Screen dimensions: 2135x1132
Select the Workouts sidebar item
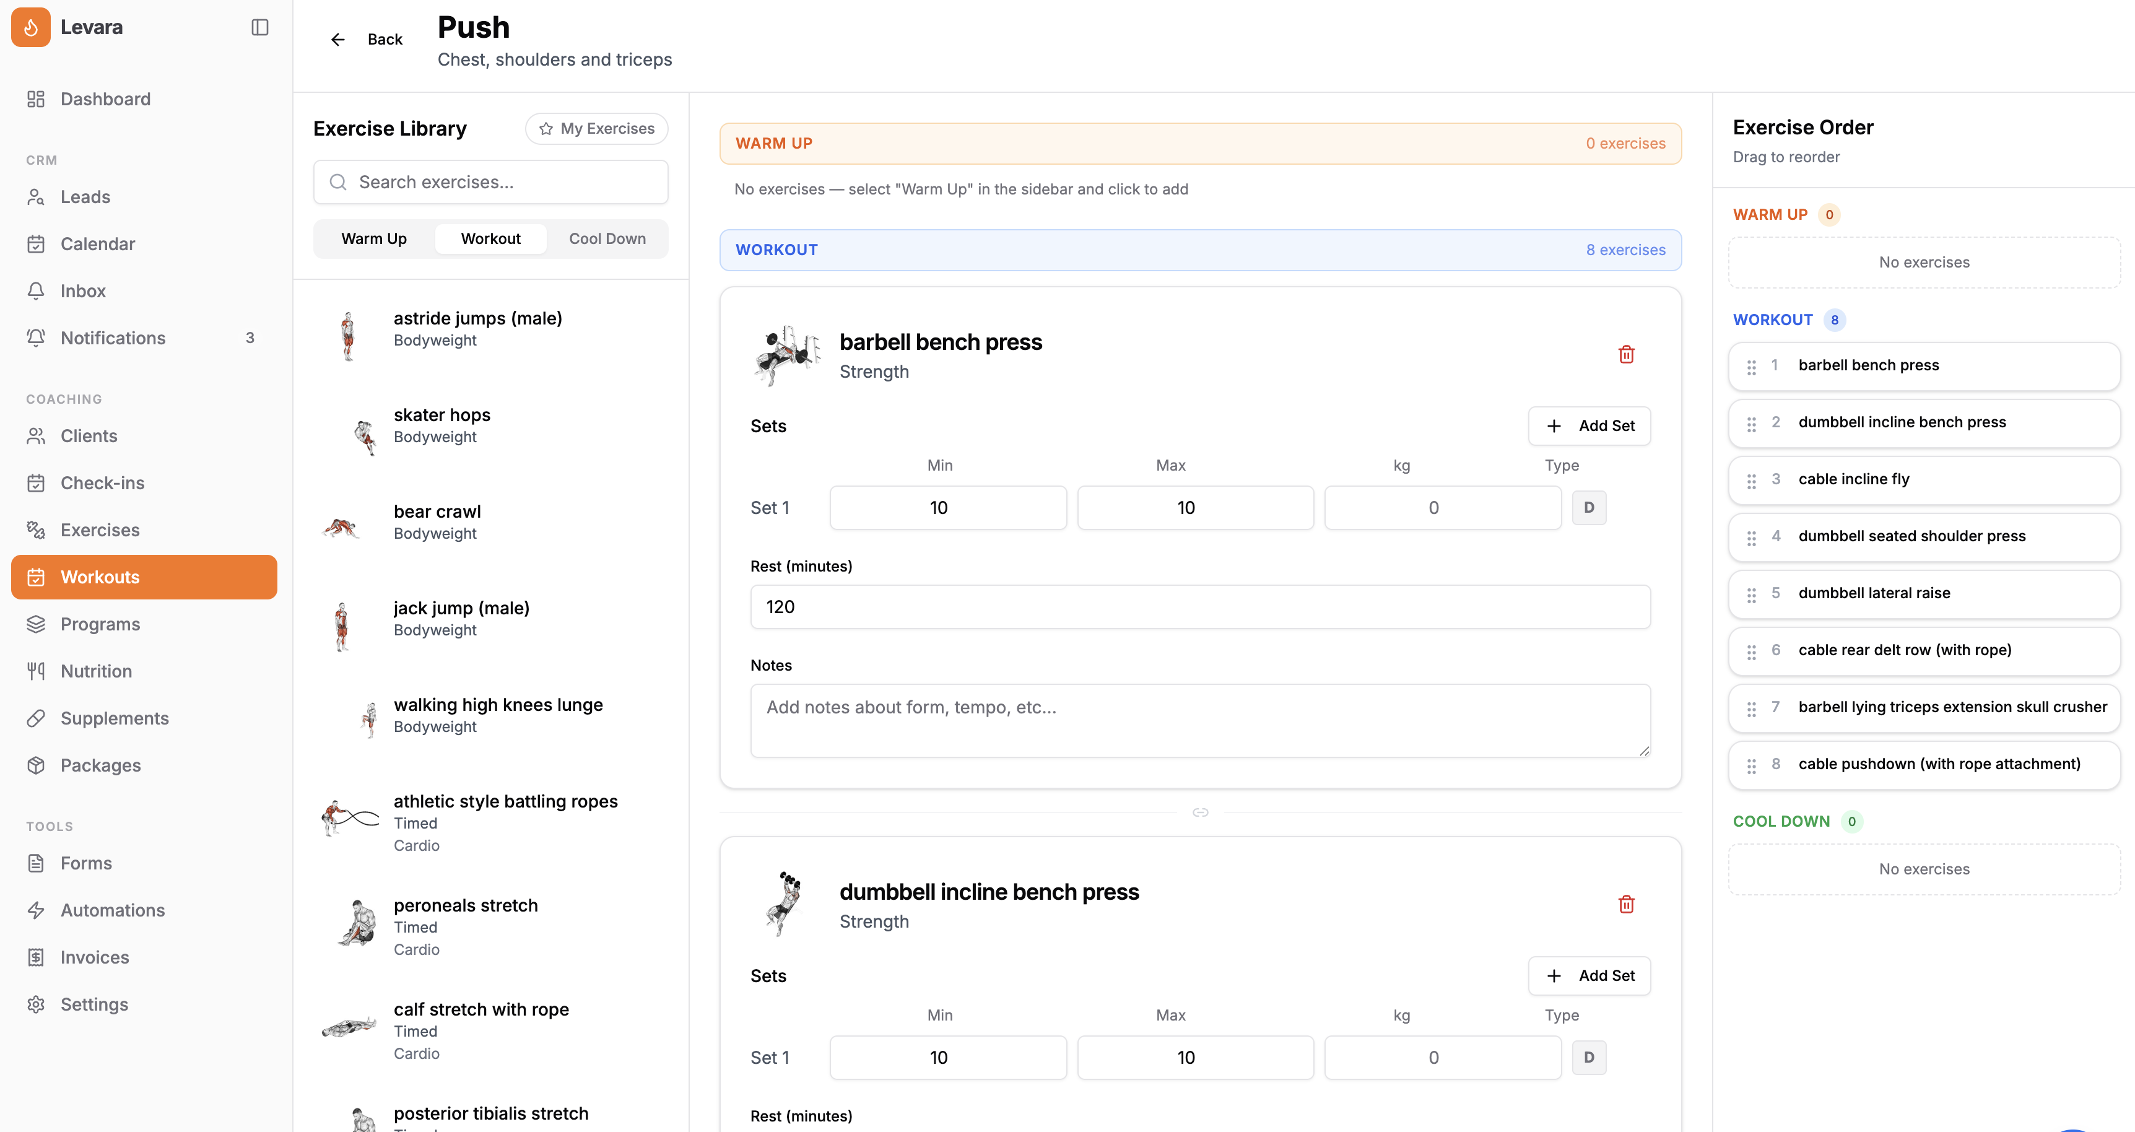tap(144, 577)
